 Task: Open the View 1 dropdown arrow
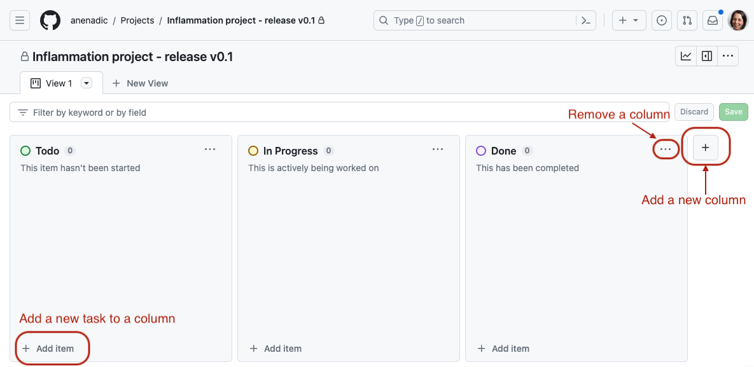click(x=86, y=83)
